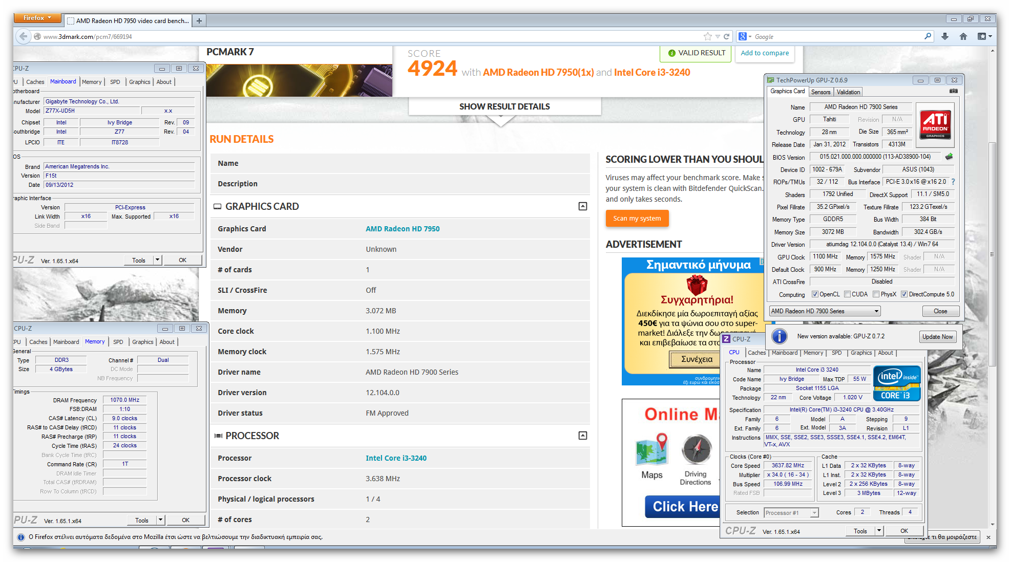
Task: Click the GPU-Z camera screenshot icon
Action: click(x=953, y=91)
